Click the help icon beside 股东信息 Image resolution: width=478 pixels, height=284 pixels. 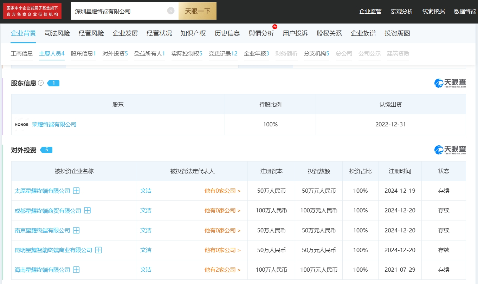(x=41, y=83)
